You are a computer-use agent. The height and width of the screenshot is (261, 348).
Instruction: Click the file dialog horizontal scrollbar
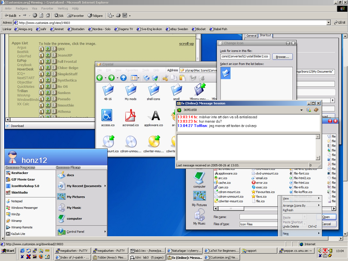[275, 209]
